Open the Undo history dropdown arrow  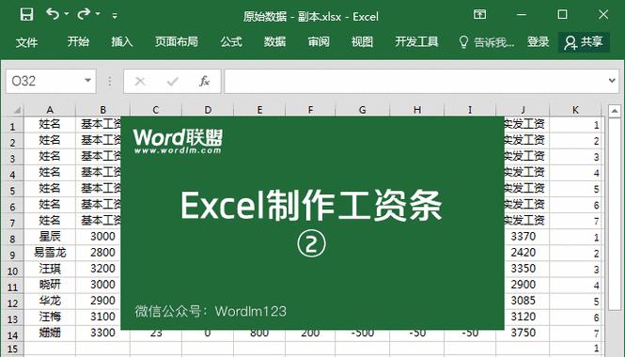[x=67, y=14]
